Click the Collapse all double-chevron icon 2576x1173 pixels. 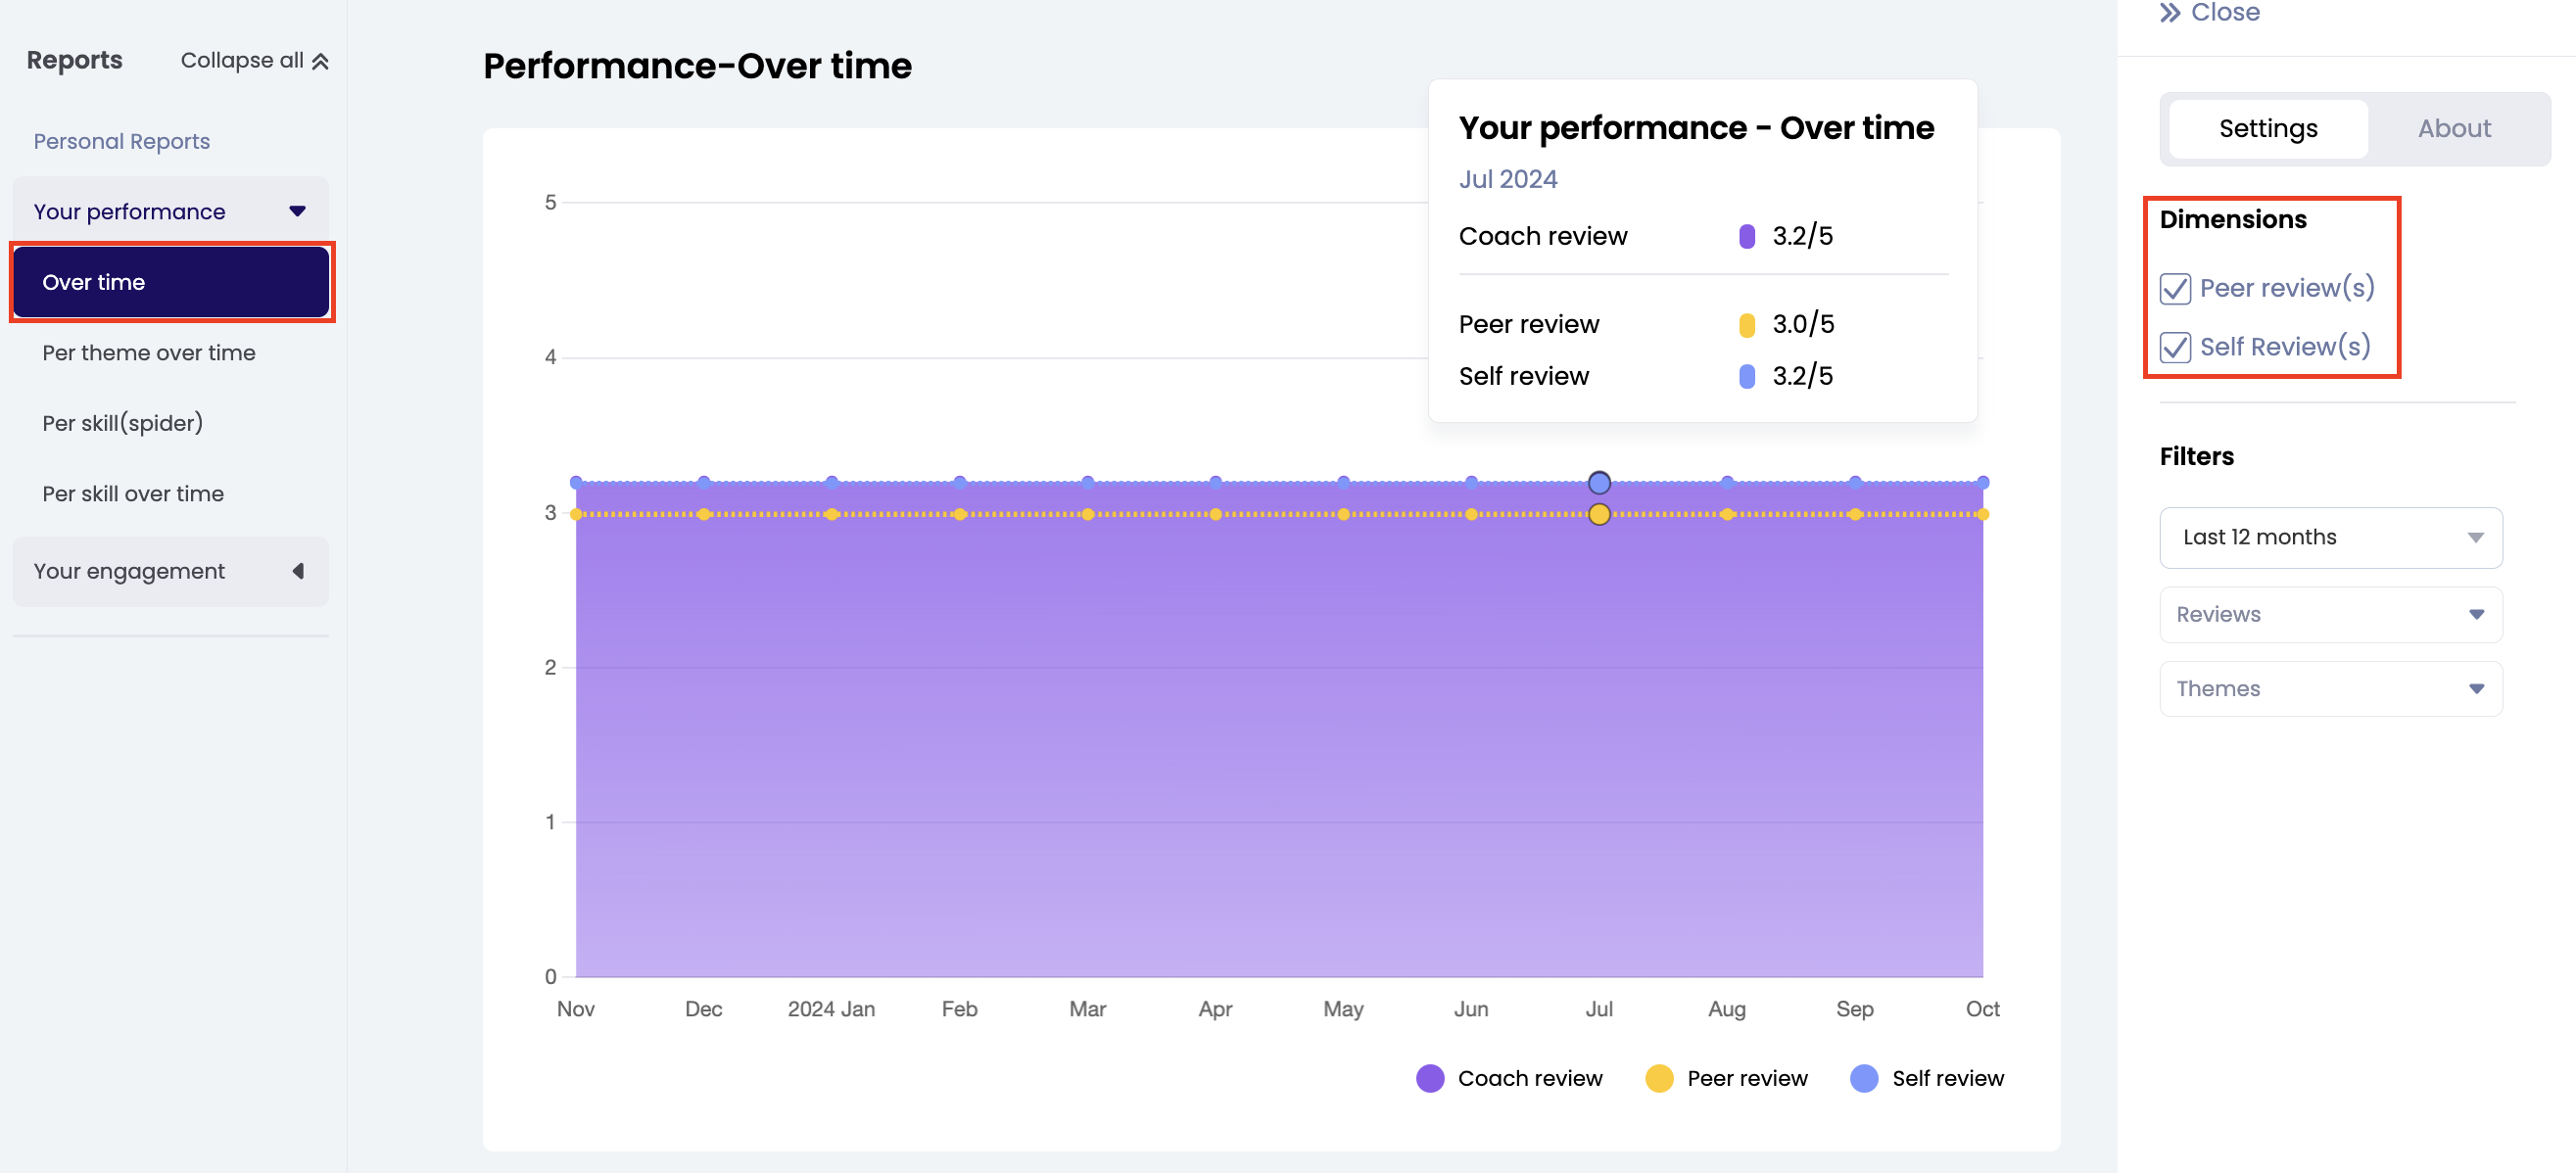coord(320,62)
